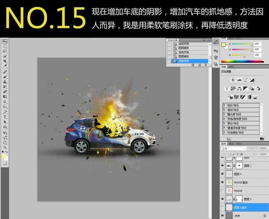Viewport: 269px width, 219px height.
Task: Add a Vibrance adjustment
Action: [227, 88]
